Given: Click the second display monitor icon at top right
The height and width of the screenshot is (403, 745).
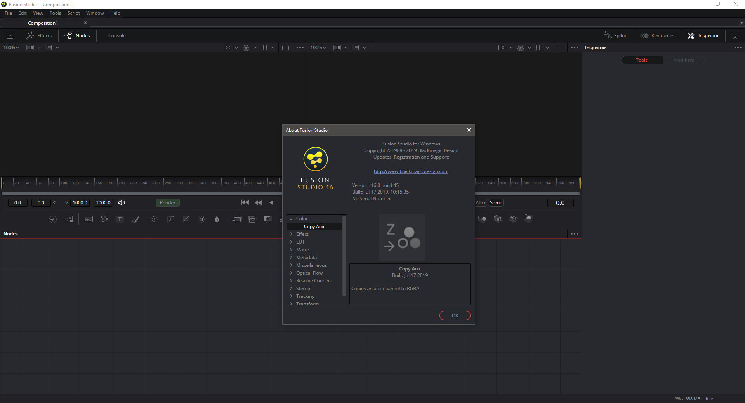Looking at the screenshot, I should point(735,36).
